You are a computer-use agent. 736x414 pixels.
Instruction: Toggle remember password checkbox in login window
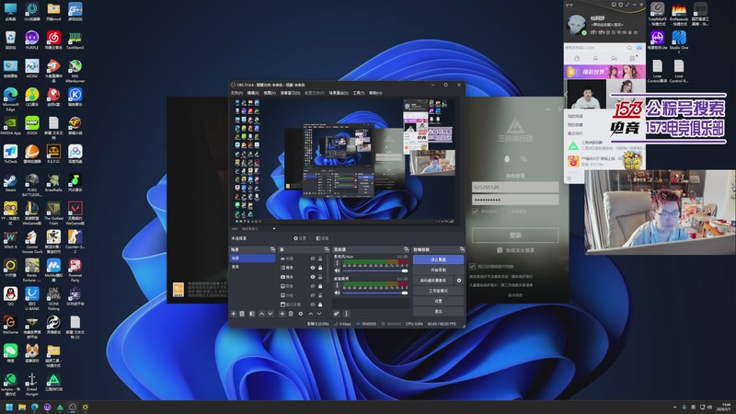[475, 212]
